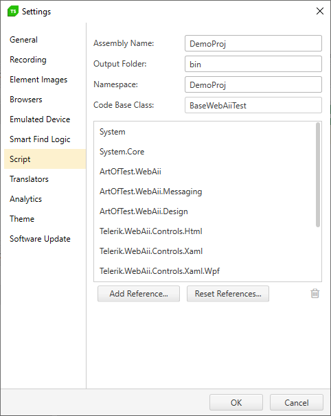The width and height of the screenshot is (331, 416).
Task: Confirm settings with OK
Action: point(236,402)
